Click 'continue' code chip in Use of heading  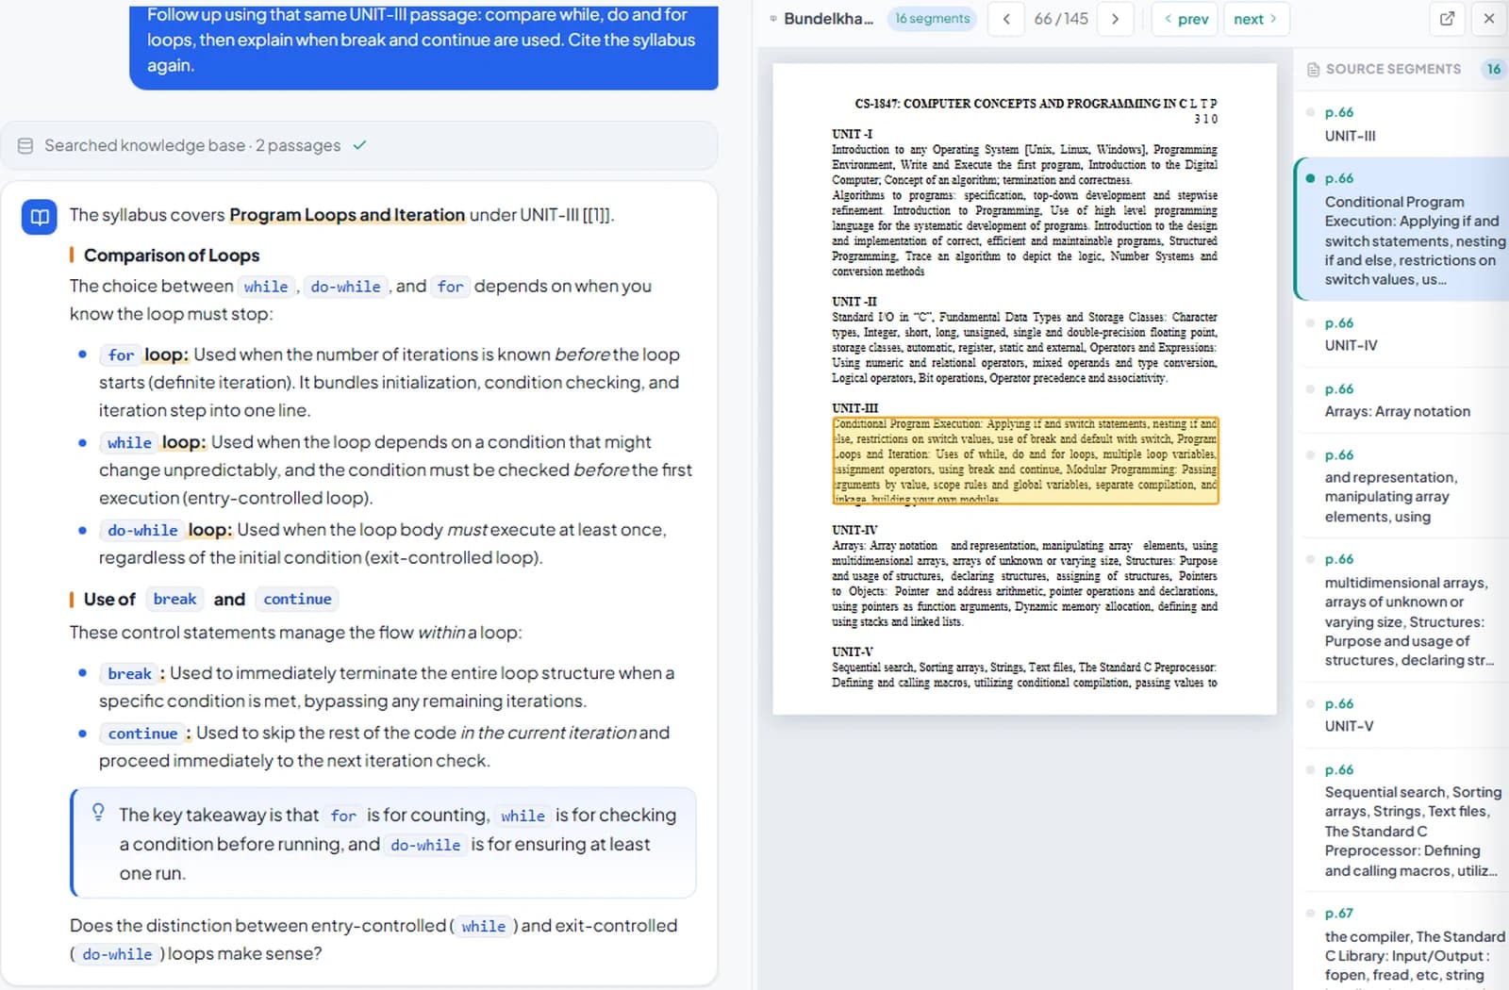(x=297, y=599)
